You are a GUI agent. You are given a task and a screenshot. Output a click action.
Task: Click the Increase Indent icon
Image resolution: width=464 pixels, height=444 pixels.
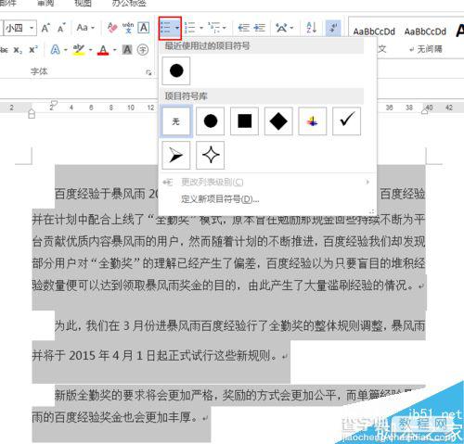tap(259, 28)
